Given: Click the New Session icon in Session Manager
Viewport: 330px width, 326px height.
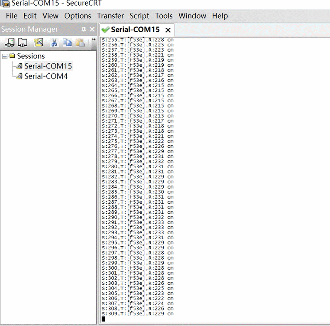Looking at the screenshot, I should coord(38,42).
